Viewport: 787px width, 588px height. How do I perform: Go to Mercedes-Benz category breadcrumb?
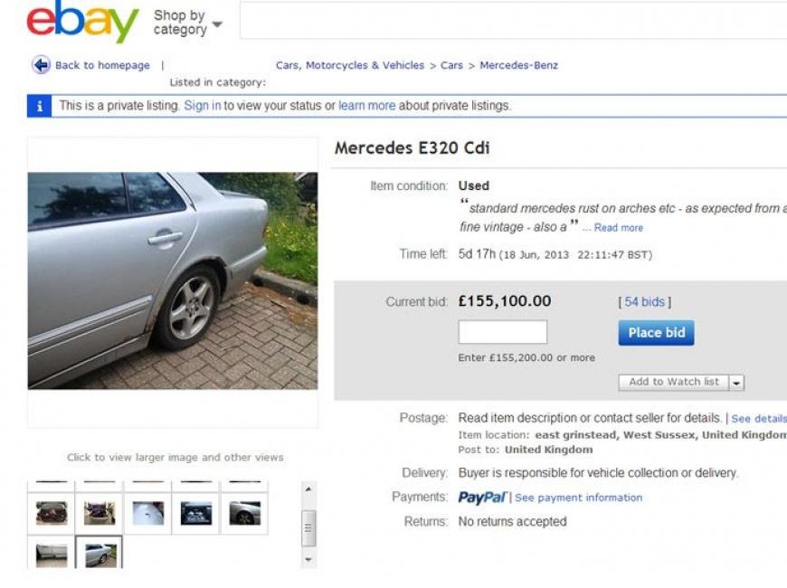518,65
